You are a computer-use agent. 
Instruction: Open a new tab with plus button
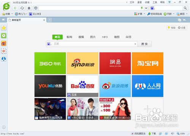click(49, 20)
